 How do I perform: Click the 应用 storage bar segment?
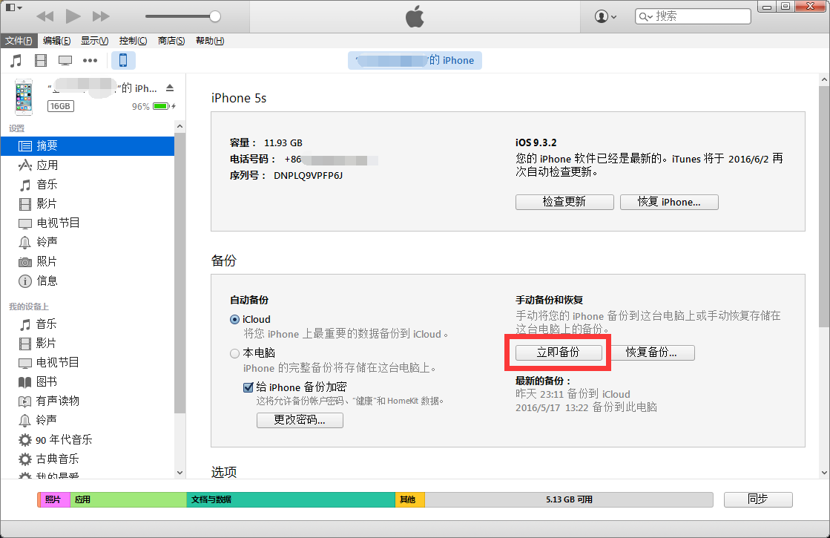tap(128, 499)
